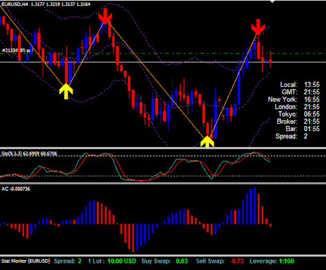326x270 pixels.
Task: Click the 1 Lot : 10.00 USD value
Action: tap(112, 261)
